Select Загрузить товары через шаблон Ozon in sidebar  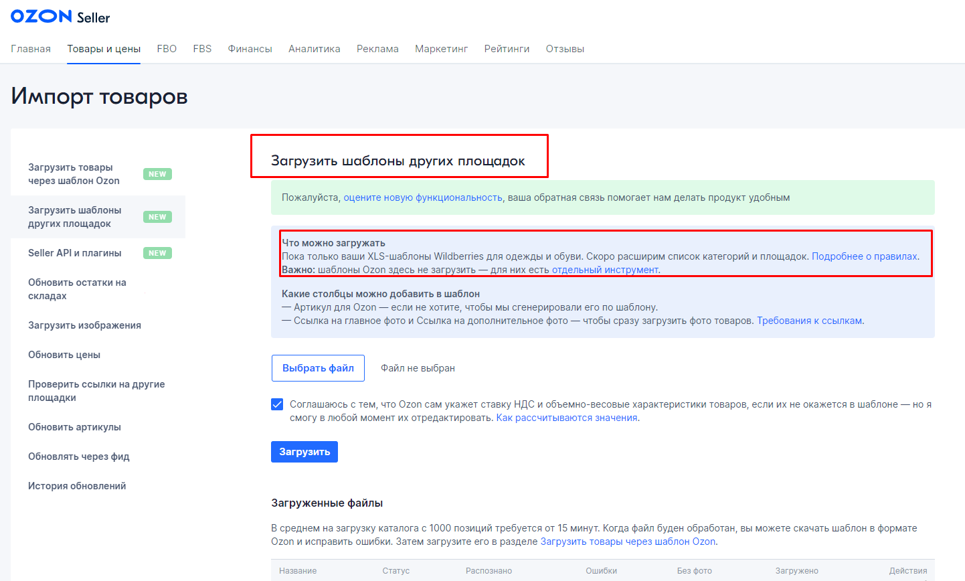coord(98,174)
